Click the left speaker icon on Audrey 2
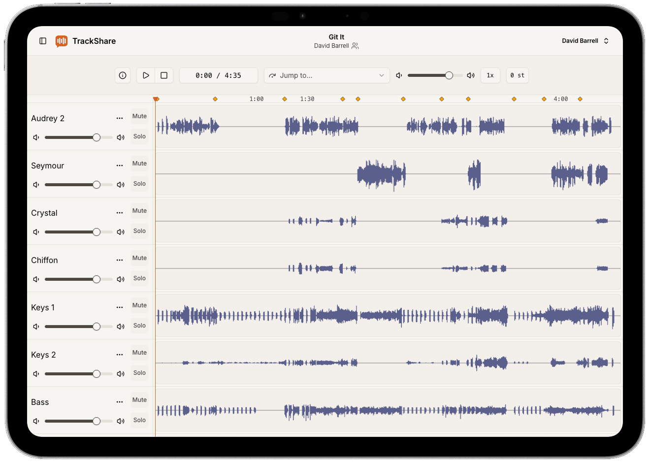Image resolution: width=650 pixels, height=463 pixels. point(36,137)
